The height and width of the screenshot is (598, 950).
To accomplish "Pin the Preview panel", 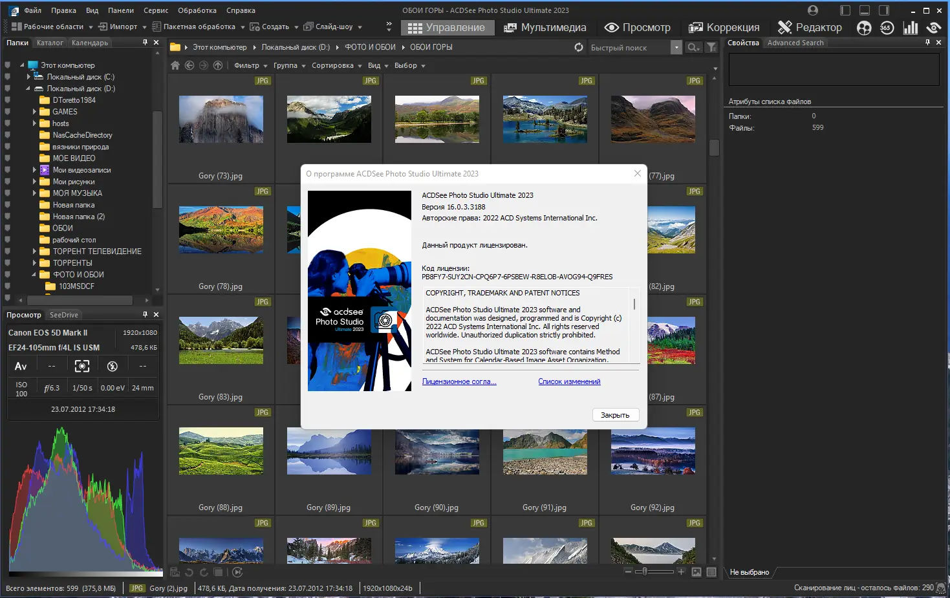I will pyautogui.click(x=145, y=314).
